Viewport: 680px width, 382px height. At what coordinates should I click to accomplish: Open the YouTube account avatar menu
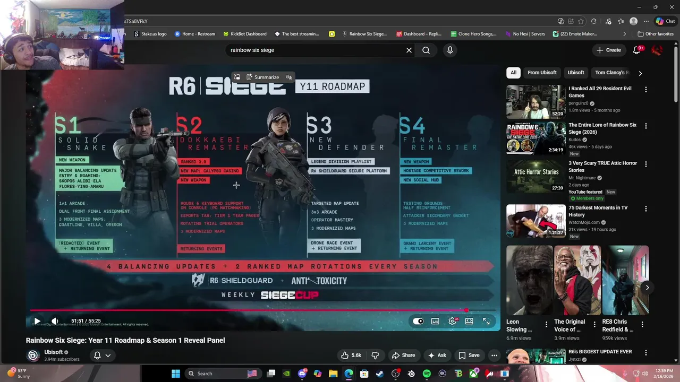(657, 50)
